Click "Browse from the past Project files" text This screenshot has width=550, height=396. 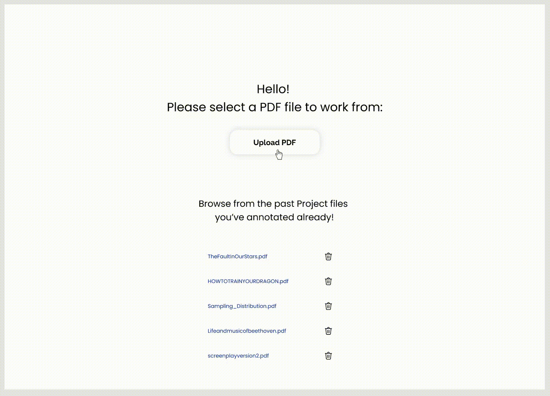[x=273, y=204]
